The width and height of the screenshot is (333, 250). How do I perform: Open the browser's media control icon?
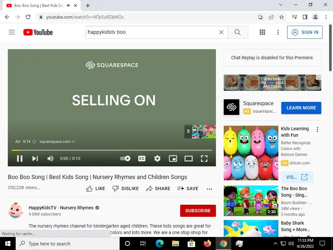[x=294, y=17]
